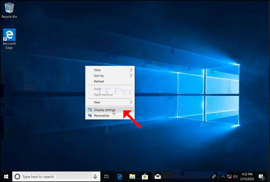Select Personalize from the context menu
This screenshot has width=270, height=182.
pos(110,115)
